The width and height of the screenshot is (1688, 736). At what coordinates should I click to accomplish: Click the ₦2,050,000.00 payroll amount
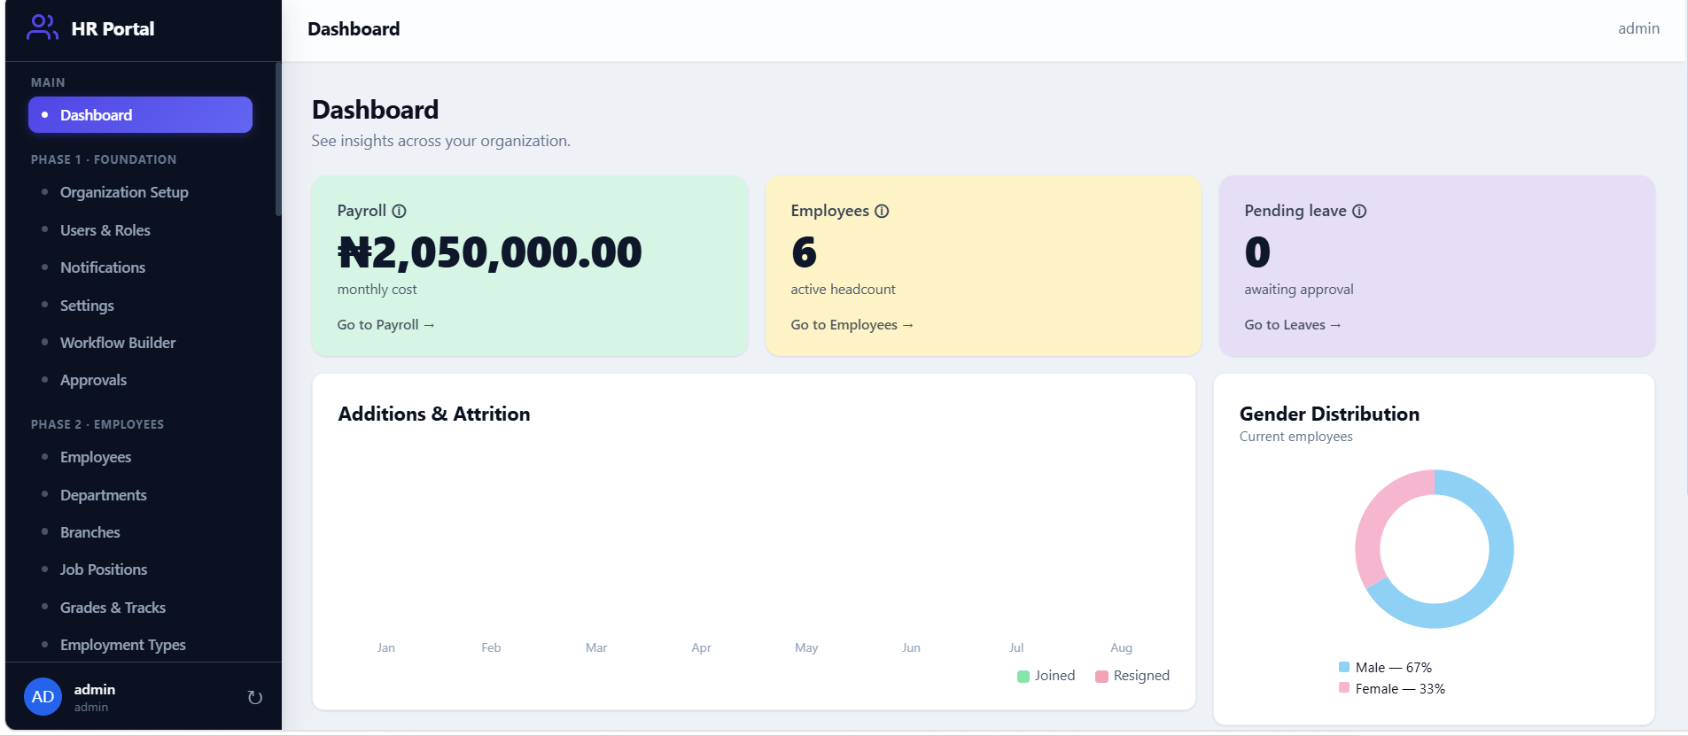click(489, 252)
